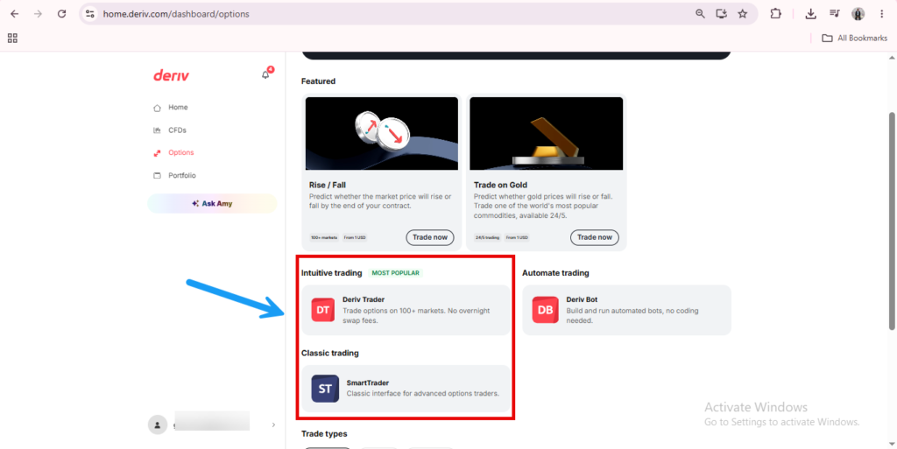The height and width of the screenshot is (449, 897).
Task: Click the Home house icon
Action: 158,108
